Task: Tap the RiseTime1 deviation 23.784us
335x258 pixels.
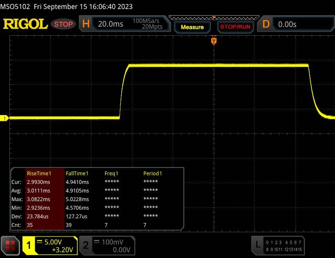Action: tap(38, 217)
